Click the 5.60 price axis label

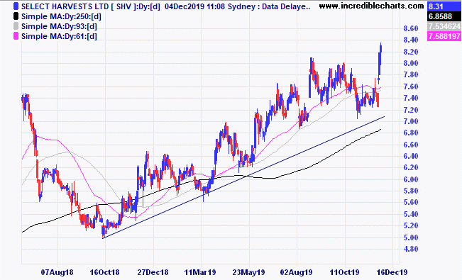[411, 203]
